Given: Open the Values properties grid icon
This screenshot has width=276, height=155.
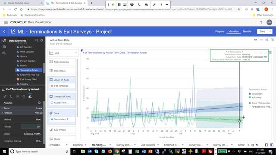Looking at the screenshot, I should tap(17, 96).
